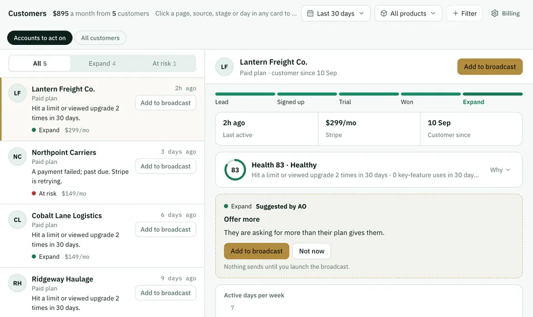The image size is (533, 317).
Task: Switch to the At risk 1 segment
Action: 164,64
